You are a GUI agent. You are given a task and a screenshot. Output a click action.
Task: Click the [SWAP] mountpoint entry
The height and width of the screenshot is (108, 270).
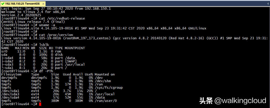click(x=71, y=61)
